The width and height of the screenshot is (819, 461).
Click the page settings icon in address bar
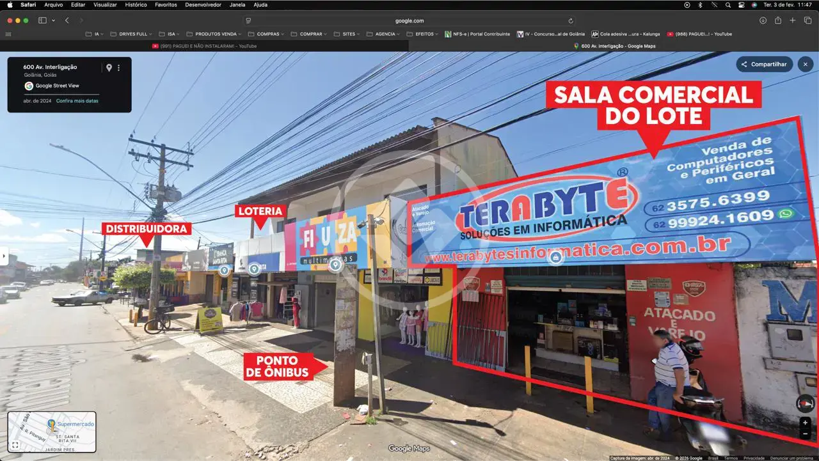(248, 20)
